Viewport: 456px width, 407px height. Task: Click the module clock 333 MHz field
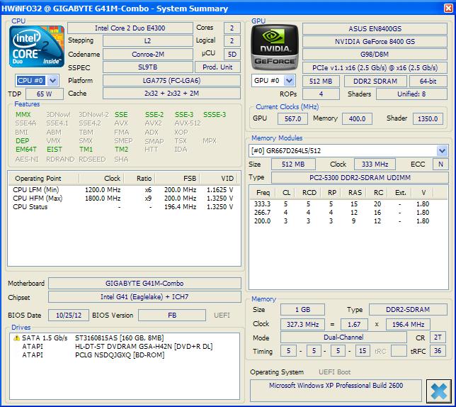coord(375,165)
